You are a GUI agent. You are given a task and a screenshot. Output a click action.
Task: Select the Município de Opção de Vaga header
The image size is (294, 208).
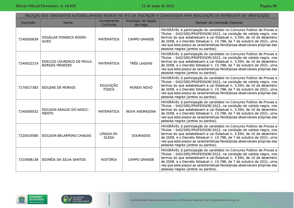point(141,23)
